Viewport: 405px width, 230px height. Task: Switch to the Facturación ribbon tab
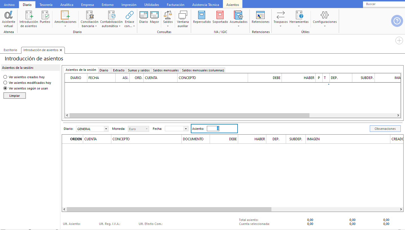(176, 5)
